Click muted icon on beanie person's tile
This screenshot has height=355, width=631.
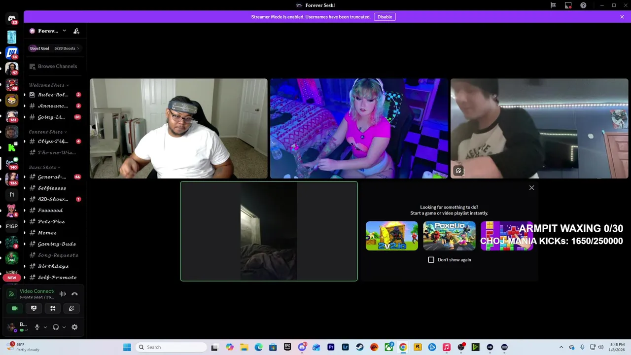[x=458, y=171]
